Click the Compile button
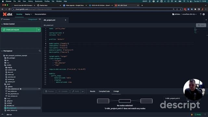Viewport: 208px width, 117px height. click(63, 91)
